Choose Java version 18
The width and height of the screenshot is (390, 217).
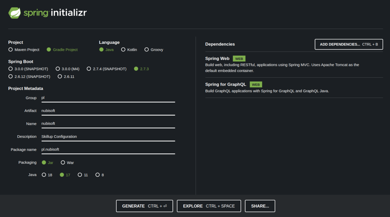(44, 175)
